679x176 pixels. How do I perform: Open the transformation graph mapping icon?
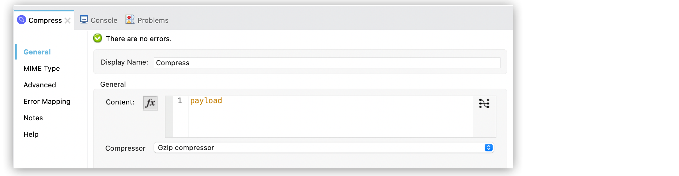[484, 104]
